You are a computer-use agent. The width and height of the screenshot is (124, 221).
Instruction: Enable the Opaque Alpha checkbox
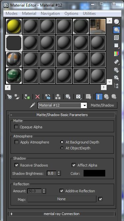click(16, 127)
